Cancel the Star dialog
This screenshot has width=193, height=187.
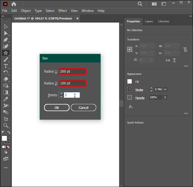(x=84, y=108)
